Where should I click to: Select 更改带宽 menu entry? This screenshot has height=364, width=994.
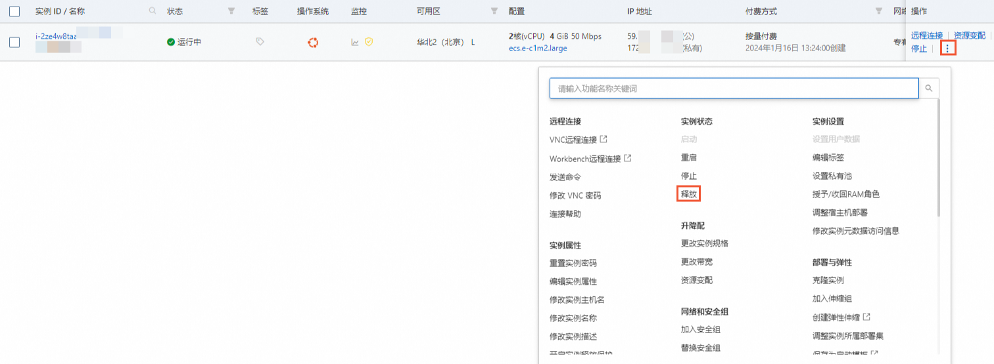click(x=697, y=262)
